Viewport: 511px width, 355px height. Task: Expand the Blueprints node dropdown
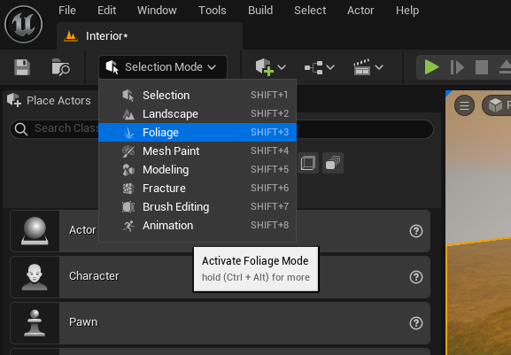[320, 67]
